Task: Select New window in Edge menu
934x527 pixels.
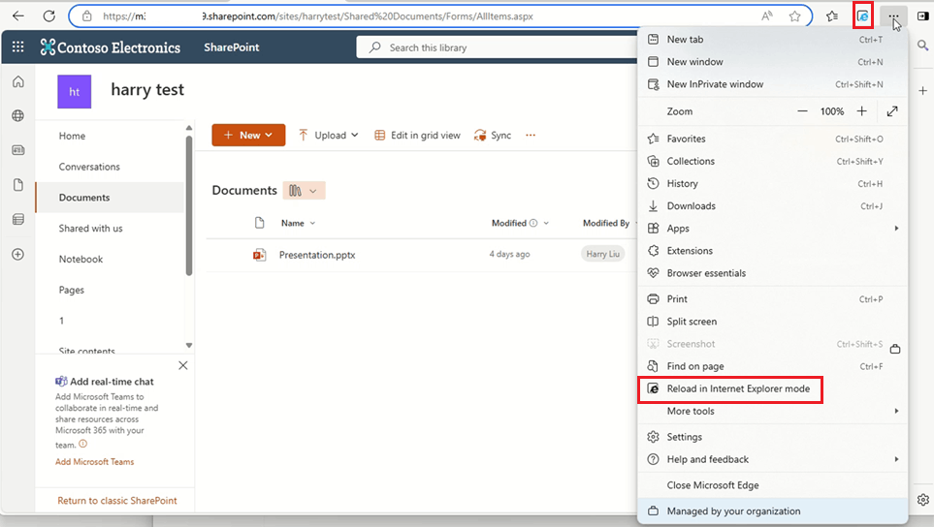Action: (x=773, y=62)
